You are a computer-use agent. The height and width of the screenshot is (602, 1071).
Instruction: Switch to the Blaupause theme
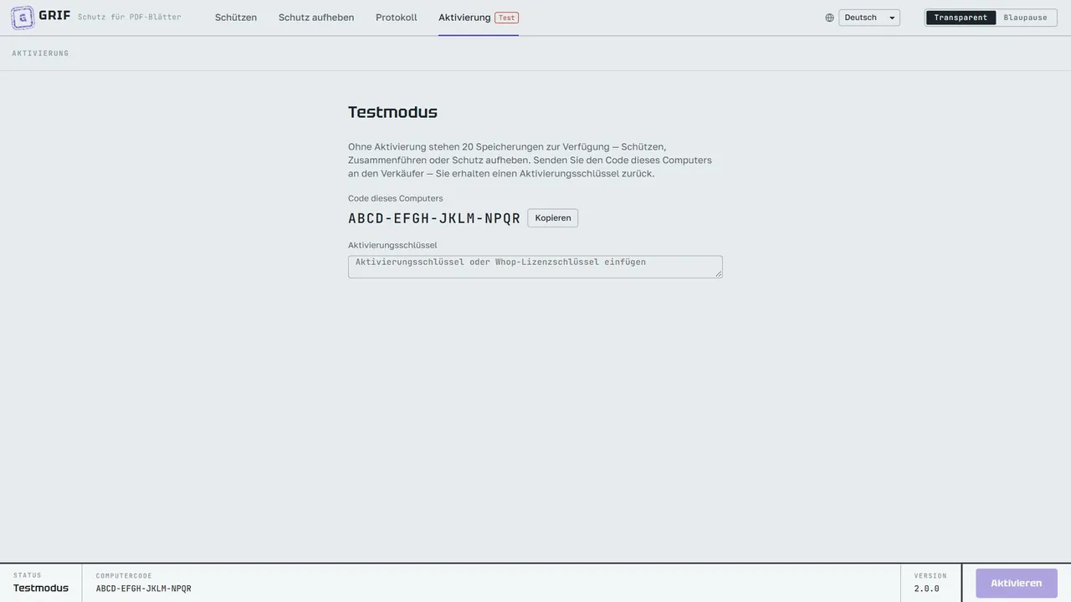point(1026,18)
